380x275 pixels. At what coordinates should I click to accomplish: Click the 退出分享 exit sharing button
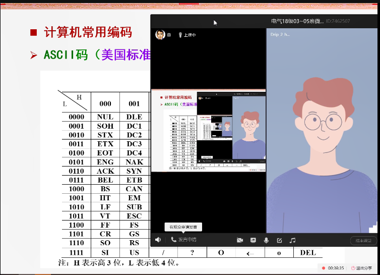(x=363, y=268)
